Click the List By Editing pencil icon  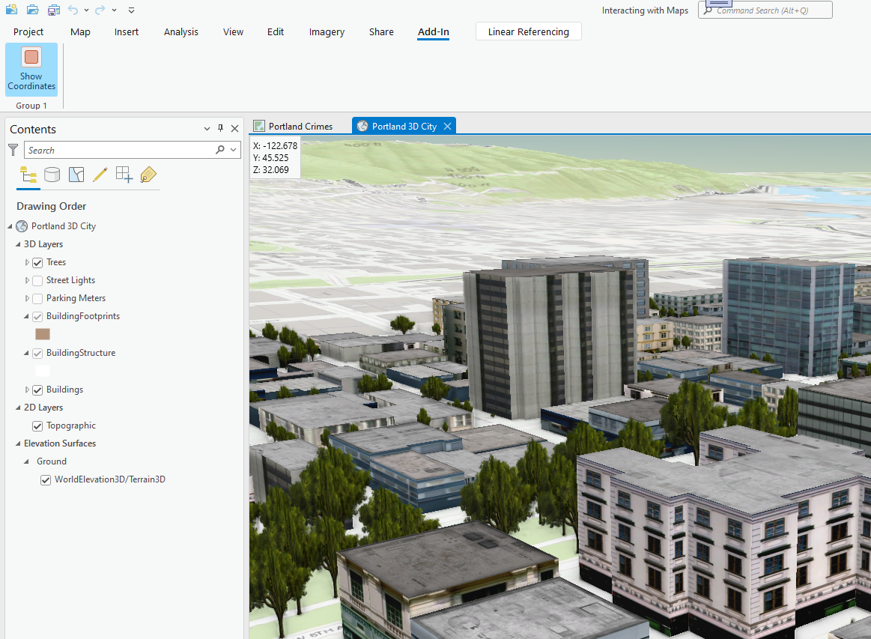pyautogui.click(x=100, y=175)
